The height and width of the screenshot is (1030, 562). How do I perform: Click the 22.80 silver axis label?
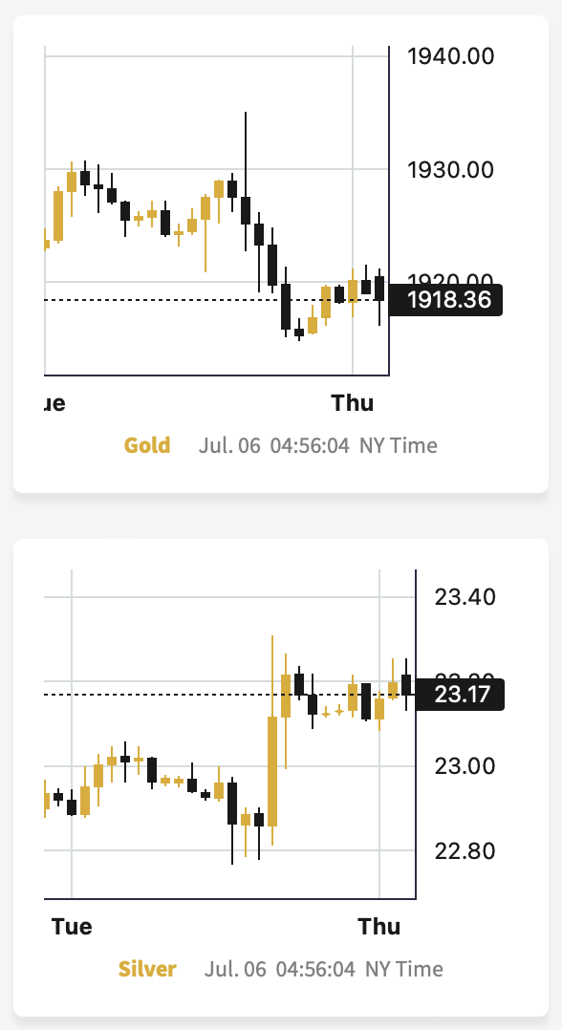[465, 850]
